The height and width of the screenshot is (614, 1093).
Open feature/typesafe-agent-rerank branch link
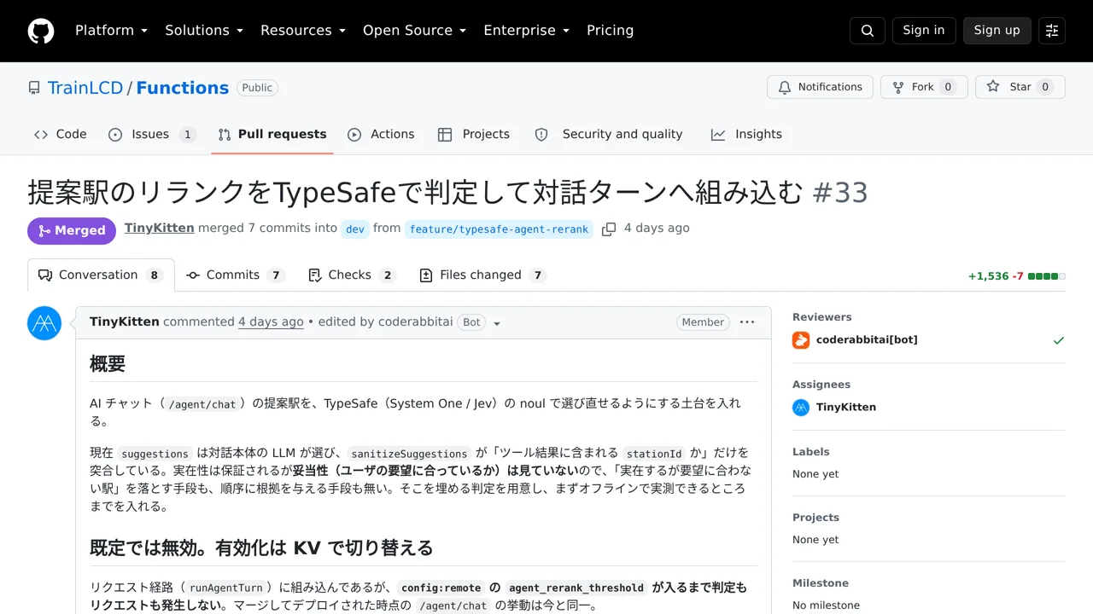point(499,229)
